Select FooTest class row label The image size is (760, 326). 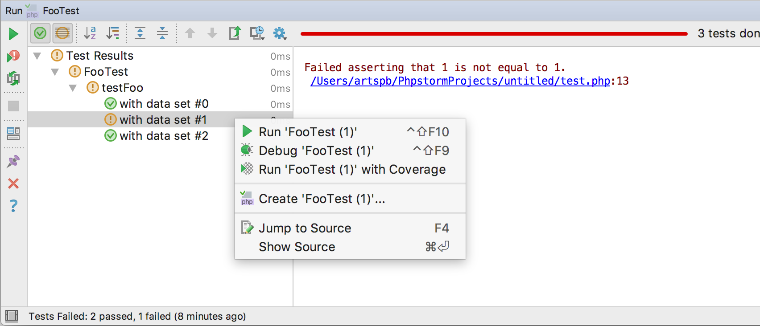(106, 72)
